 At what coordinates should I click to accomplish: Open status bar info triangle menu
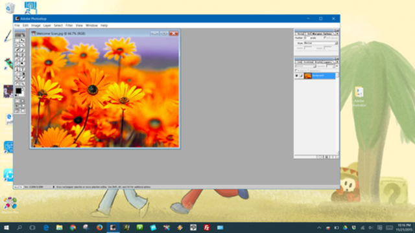pyautogui.click(x=53, y=187)
